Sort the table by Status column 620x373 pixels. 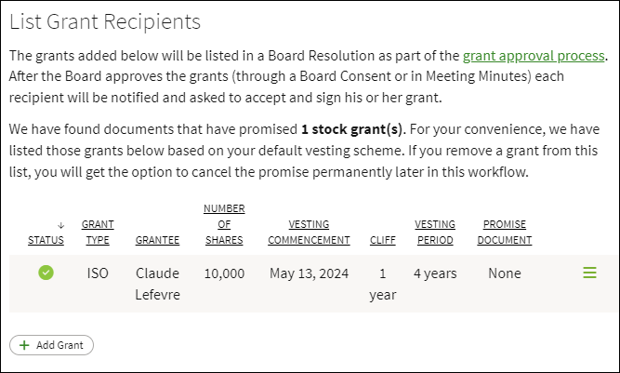46,240
